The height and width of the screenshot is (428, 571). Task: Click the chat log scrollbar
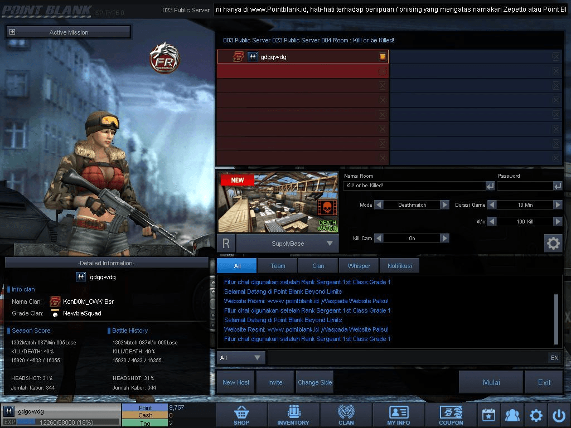coord(556,319)
